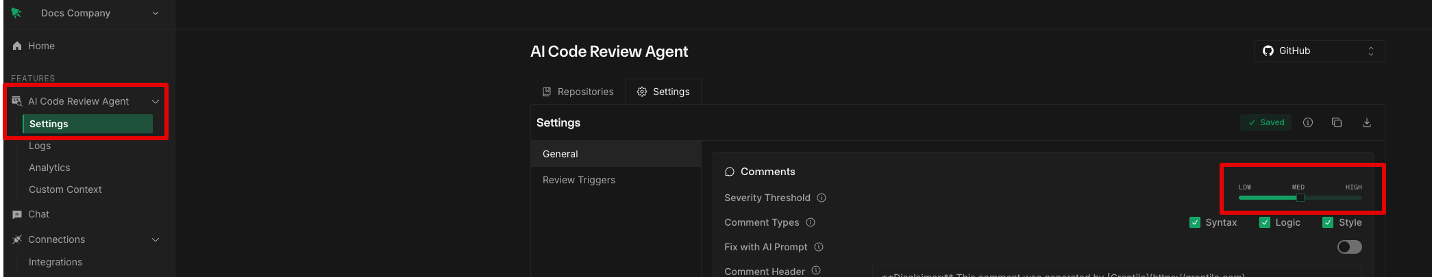Show info for Fix with AI Prompt

(x=819, y=247)
